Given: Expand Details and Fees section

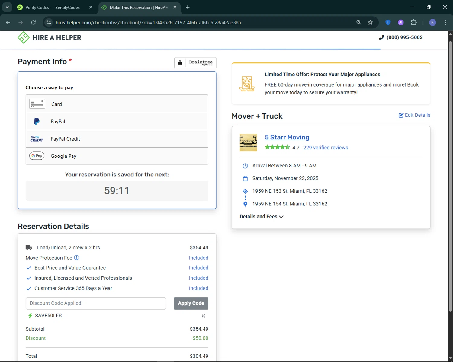Looking at the screenshot, I should (262, 217).
